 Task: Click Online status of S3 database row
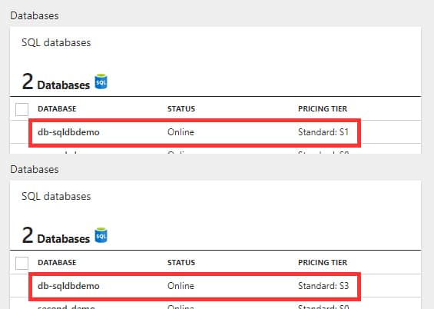[181, 286]
